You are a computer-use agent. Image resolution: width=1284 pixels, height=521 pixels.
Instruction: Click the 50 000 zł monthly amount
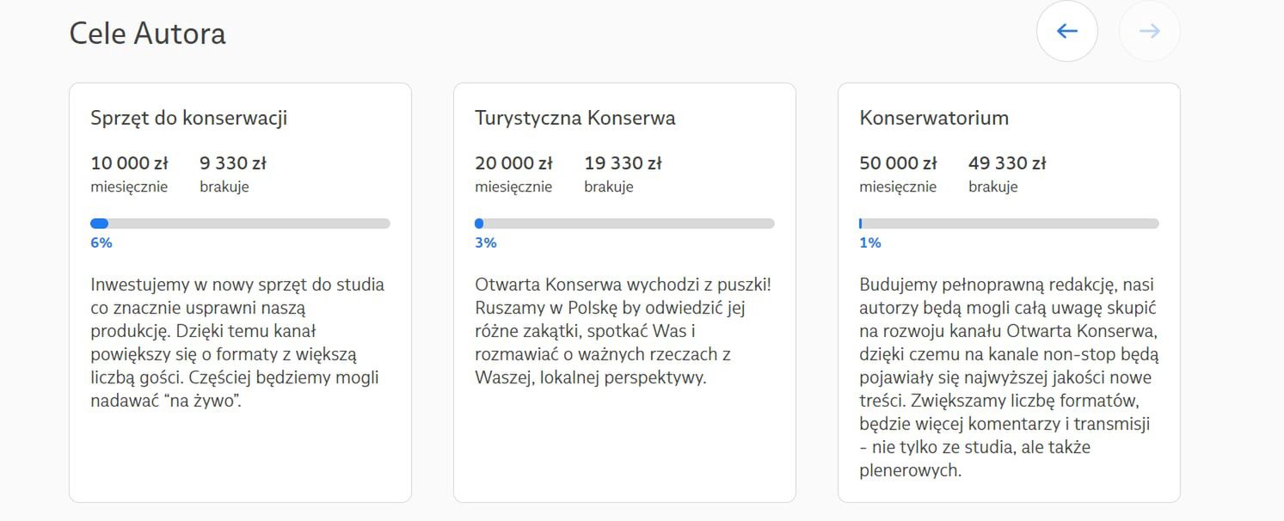(x=898, y=163)
